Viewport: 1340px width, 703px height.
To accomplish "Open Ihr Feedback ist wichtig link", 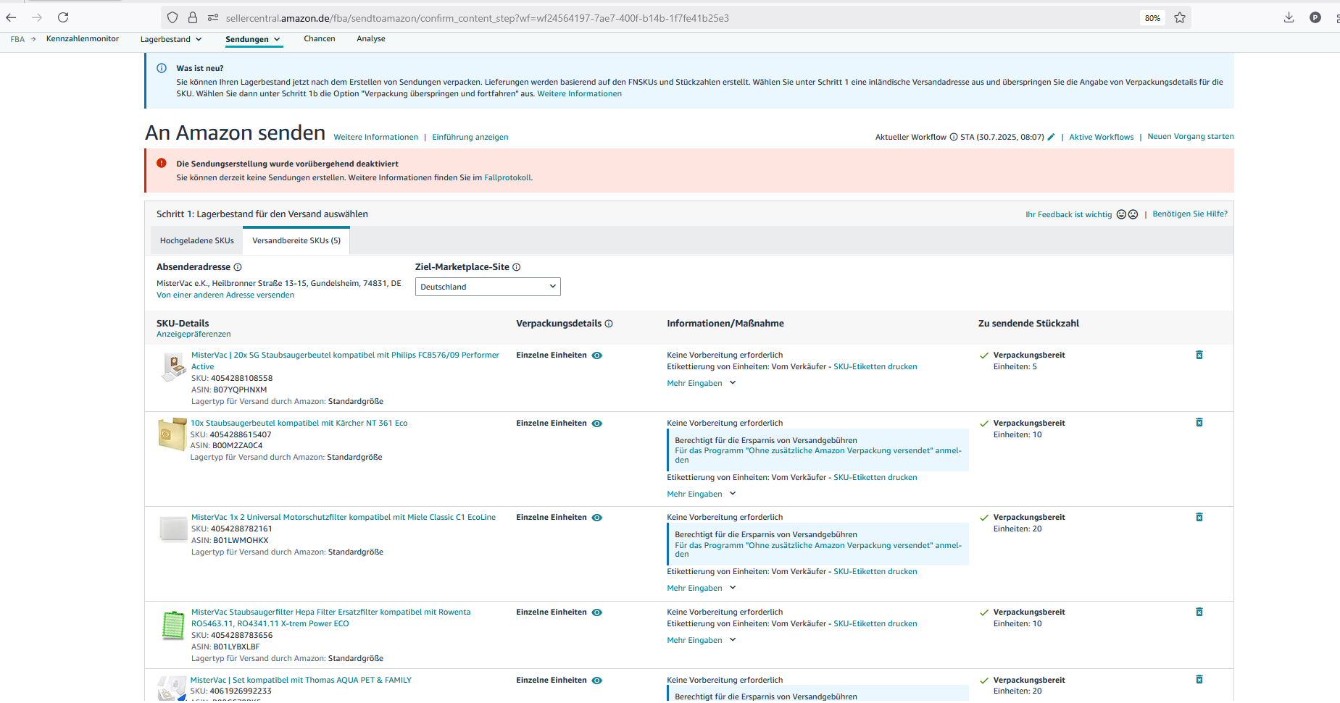I will [1068, 215].
